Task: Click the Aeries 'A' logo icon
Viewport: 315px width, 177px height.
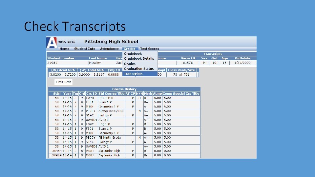Action: coord(52,43)
